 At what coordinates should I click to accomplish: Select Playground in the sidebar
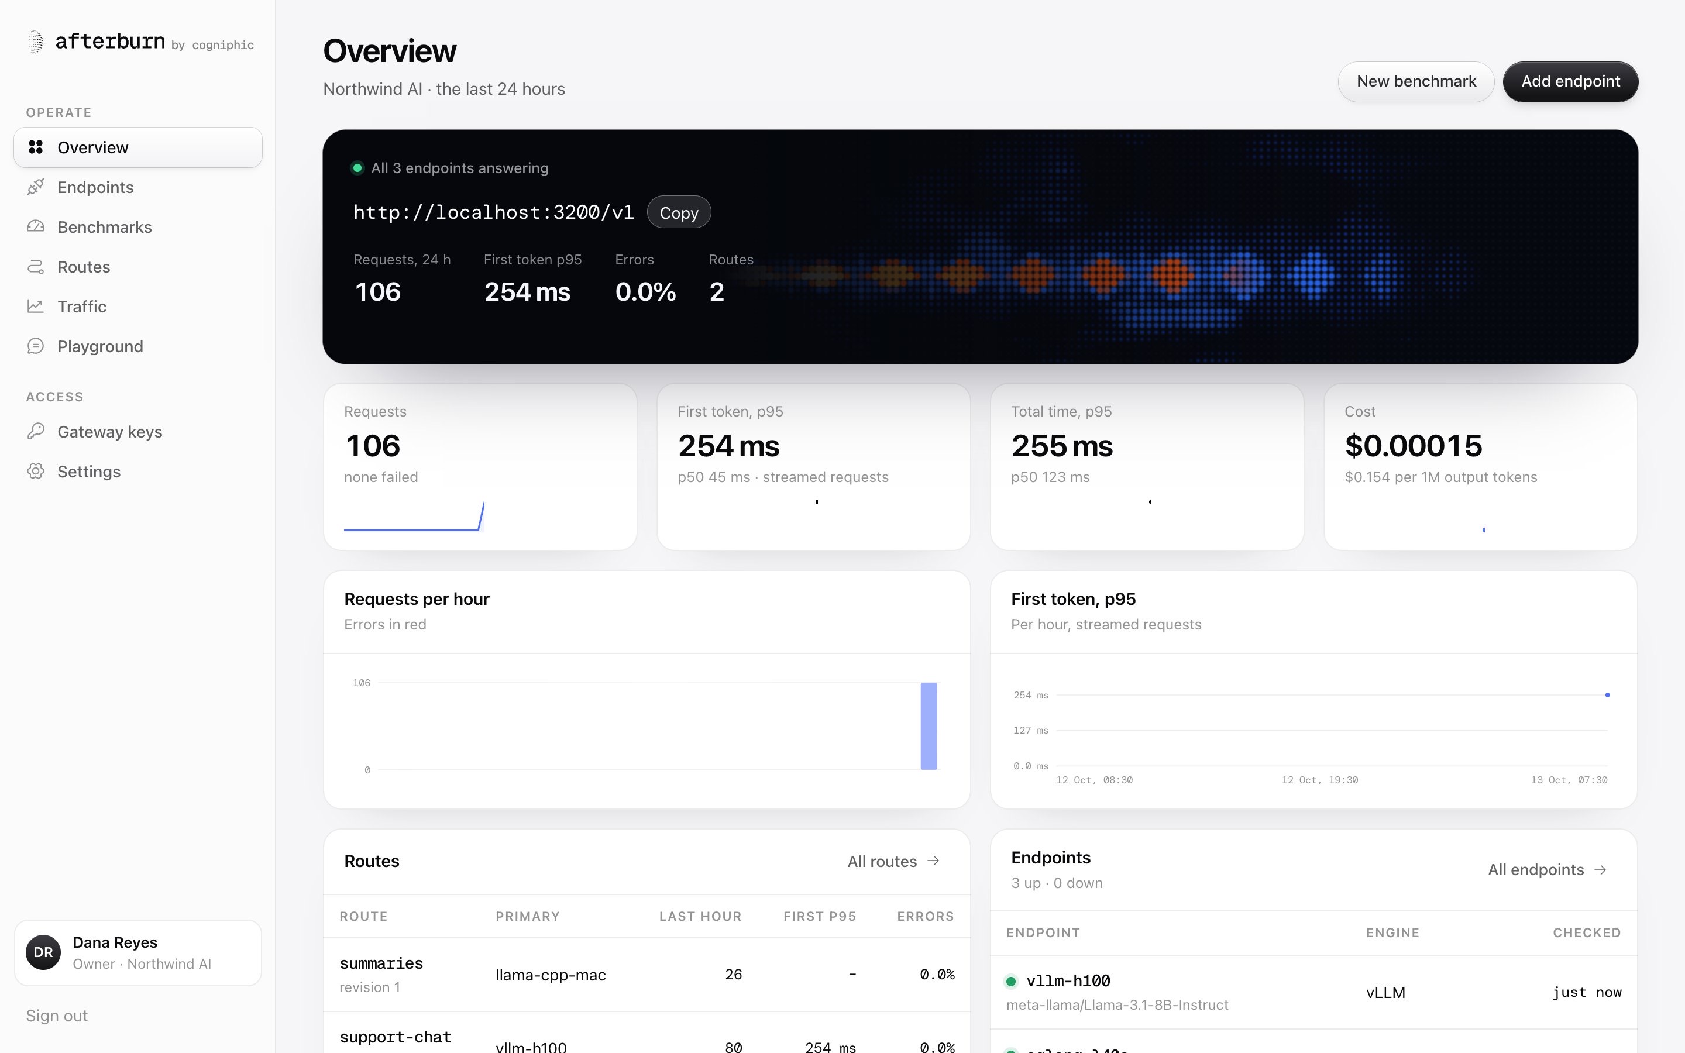(x=138, y=346)
